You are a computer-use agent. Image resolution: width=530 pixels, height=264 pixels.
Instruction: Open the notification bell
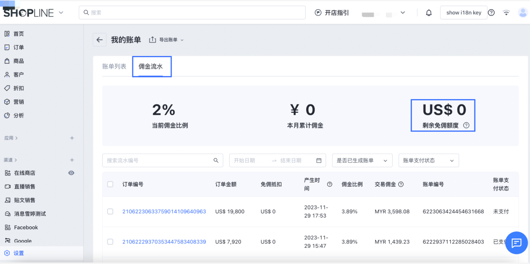coord(429,13)
